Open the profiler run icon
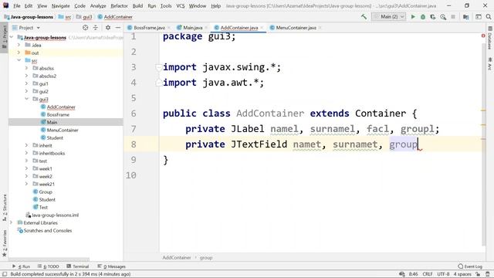The width and height of the screenshot is (494, 278). point(443,17)
